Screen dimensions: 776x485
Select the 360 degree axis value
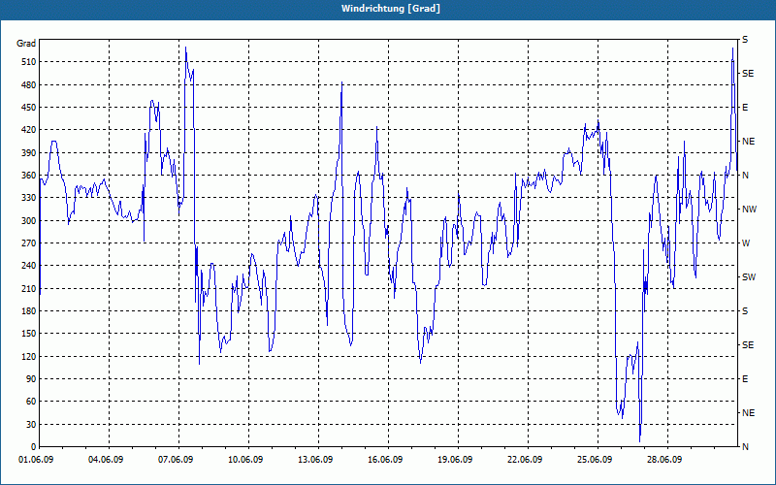(x=29, y=176)
